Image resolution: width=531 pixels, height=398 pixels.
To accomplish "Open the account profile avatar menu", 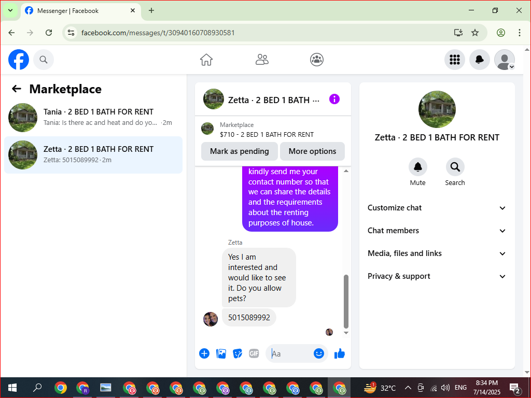I will click(505, 60).
